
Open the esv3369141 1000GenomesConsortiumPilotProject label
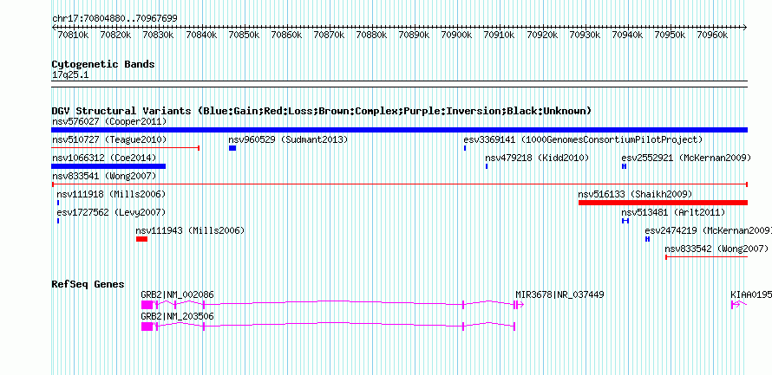(583, 139)
